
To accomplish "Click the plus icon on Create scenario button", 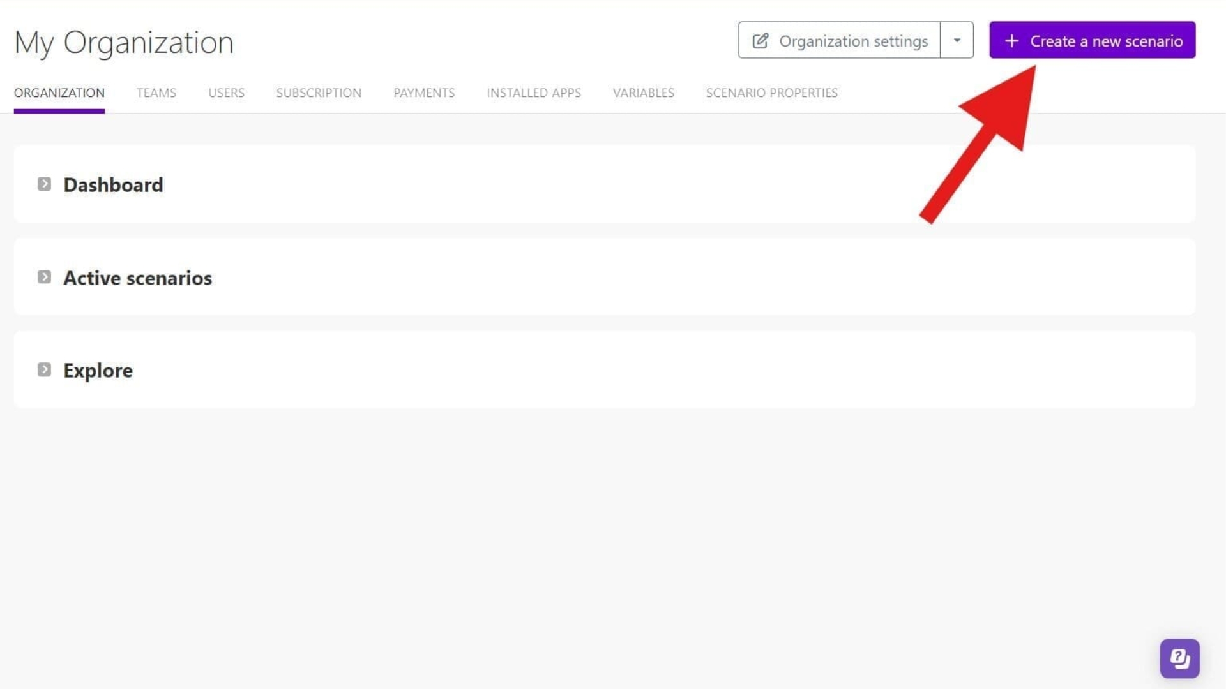I will point(1011,41).
